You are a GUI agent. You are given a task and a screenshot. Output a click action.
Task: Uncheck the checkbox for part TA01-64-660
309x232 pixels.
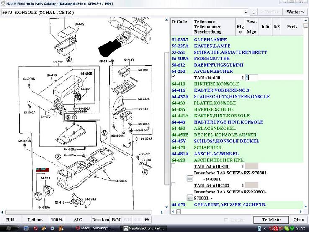174,77
